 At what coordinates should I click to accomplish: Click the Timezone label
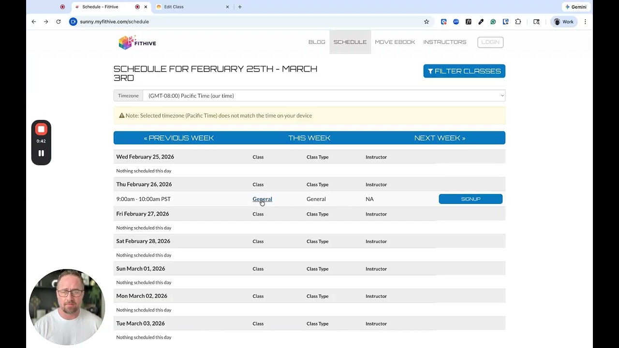tap(128, 96)
